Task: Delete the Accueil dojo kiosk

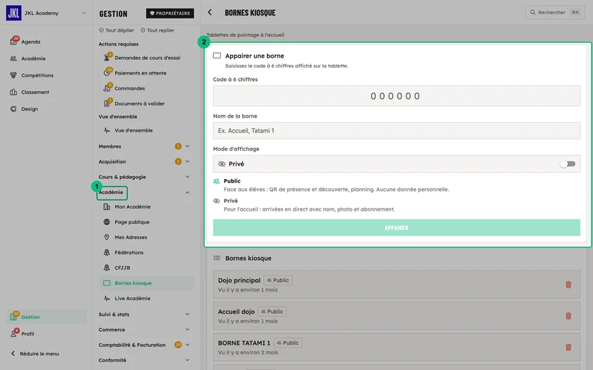Action: pos(568,316)
